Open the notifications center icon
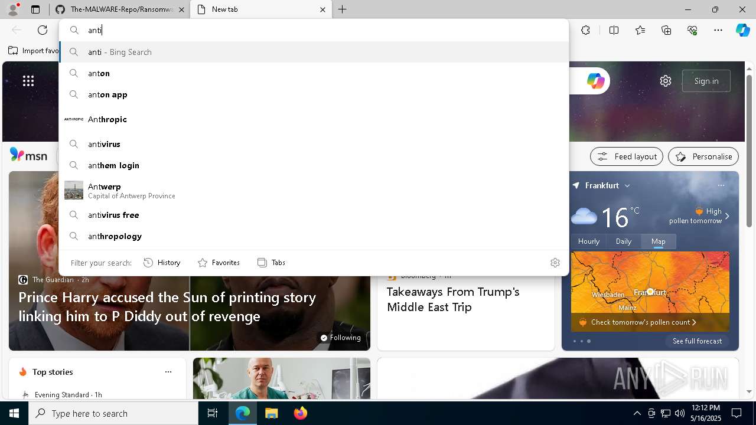Viewport: 756px width, 425px height. click(737, 413)
